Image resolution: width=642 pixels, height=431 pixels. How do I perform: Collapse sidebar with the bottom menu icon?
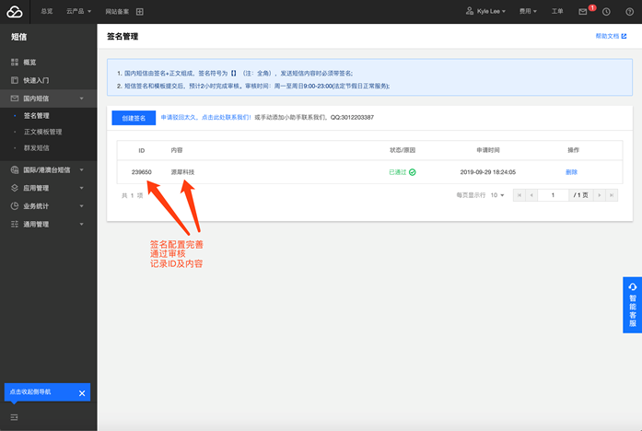click(x=15, y=417)
